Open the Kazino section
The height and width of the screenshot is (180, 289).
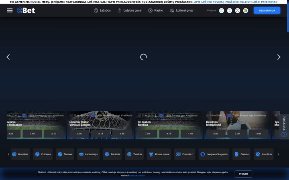tap(156, 10)
